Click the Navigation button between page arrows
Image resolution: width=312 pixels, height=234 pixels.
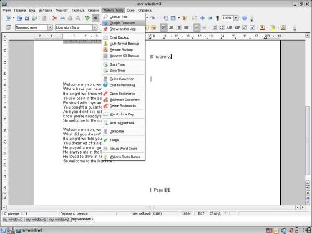click(308, 198)
